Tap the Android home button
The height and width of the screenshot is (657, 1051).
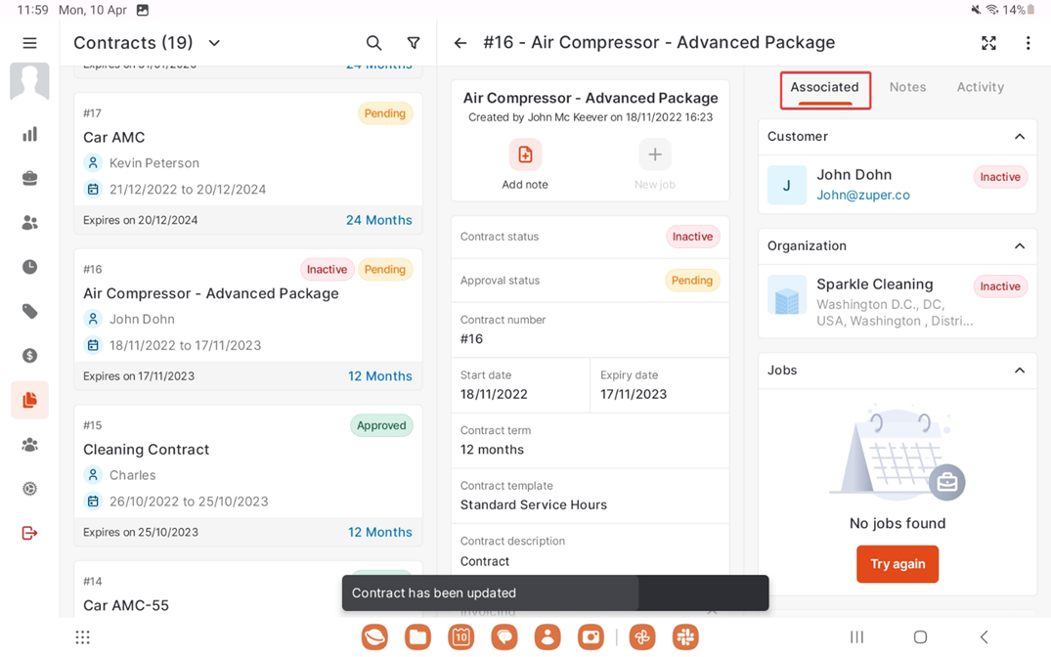pyautogui.click(x=920, y=637)
